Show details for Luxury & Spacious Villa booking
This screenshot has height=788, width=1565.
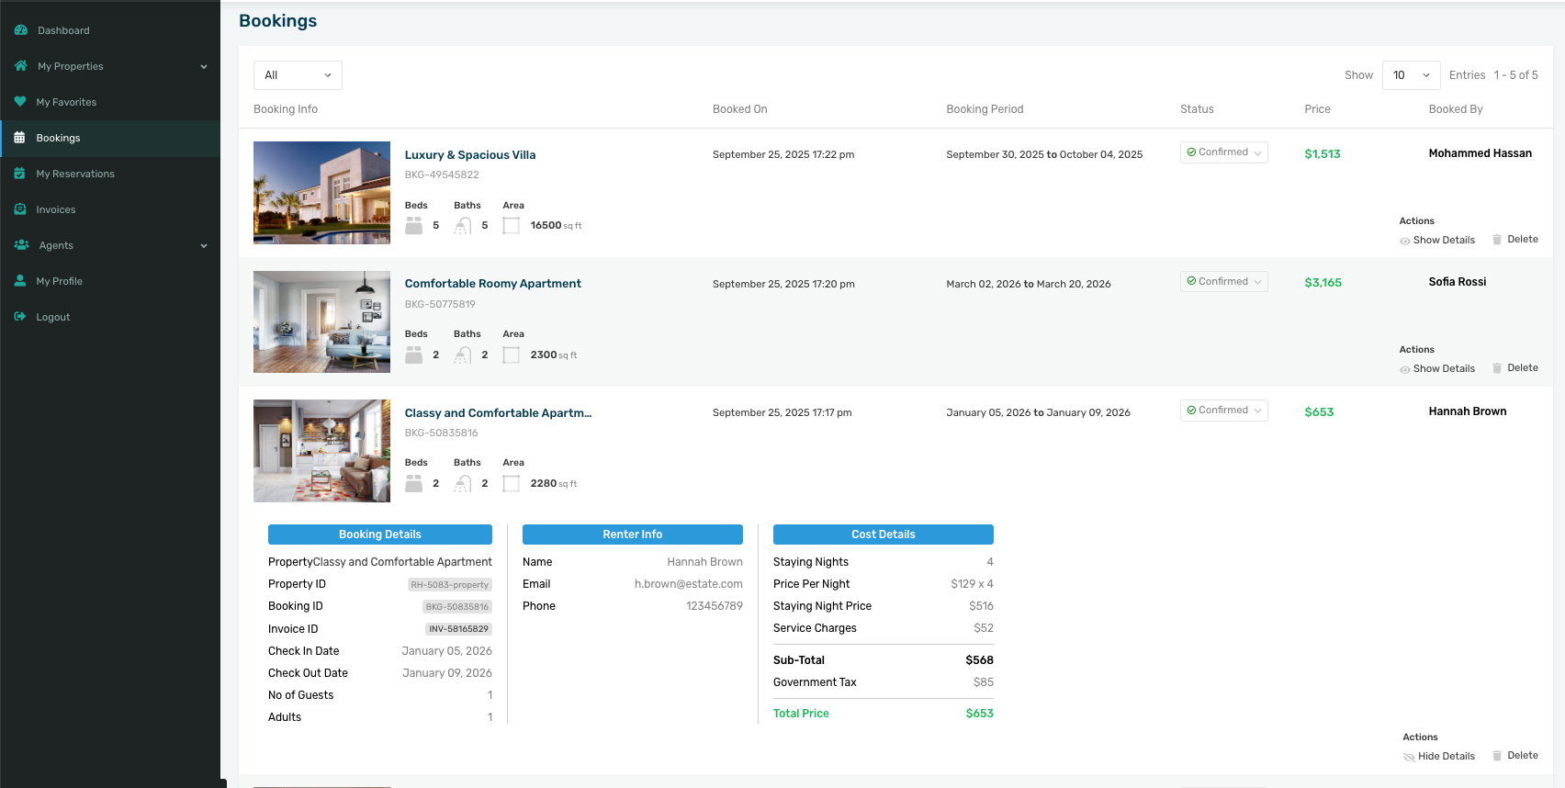1437,241
